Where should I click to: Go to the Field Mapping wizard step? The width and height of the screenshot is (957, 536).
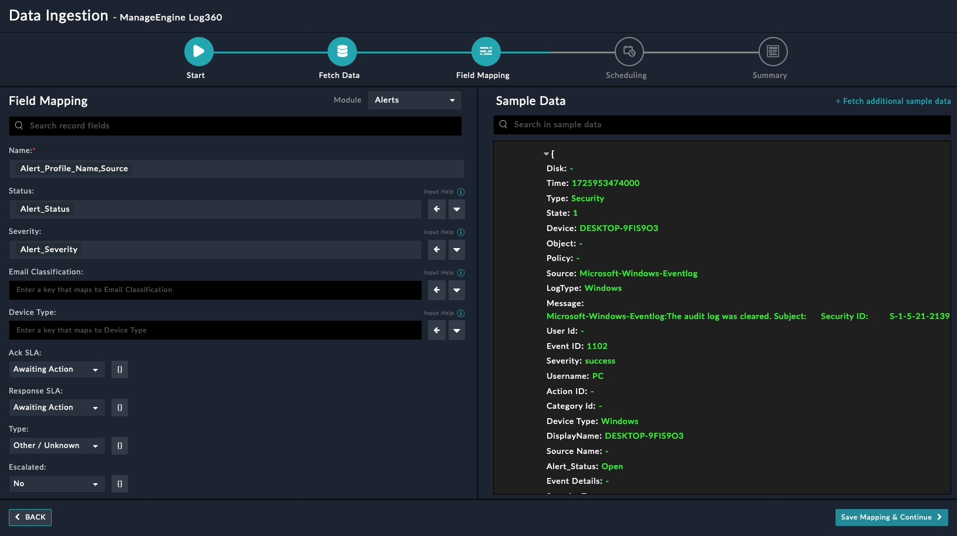pos(486,52)
